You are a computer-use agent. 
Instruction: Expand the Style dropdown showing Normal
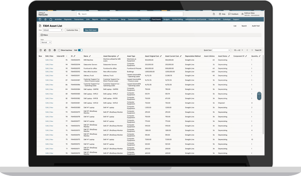point(46,42)
